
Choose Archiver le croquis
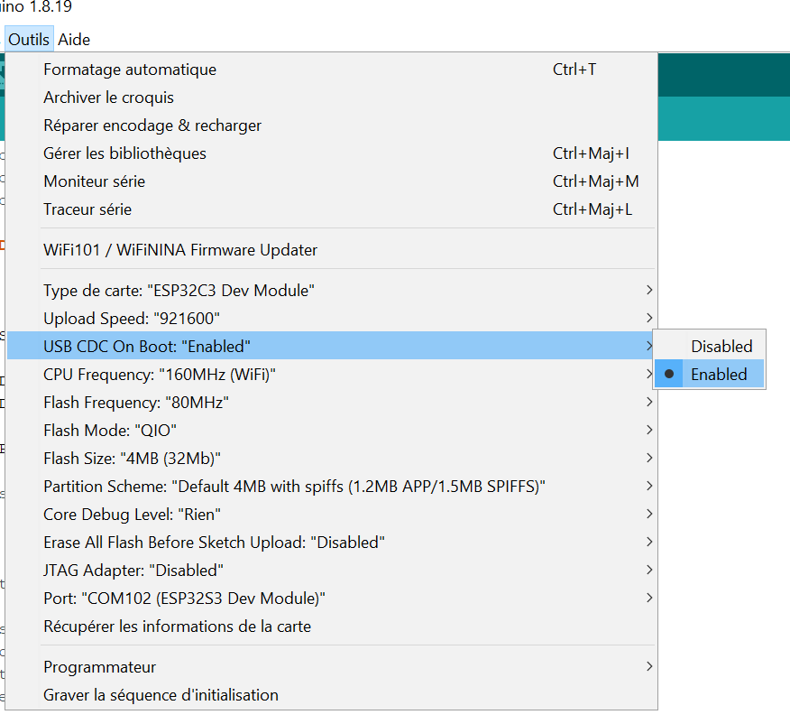coord(332,97)
